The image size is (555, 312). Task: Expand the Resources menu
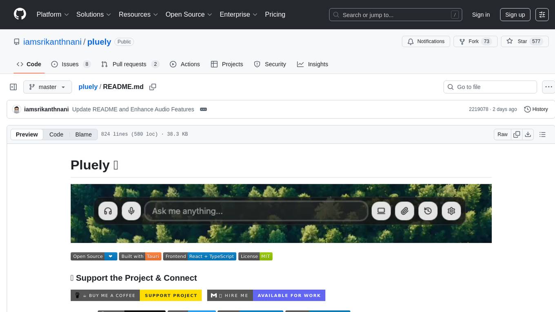[138, 14]
